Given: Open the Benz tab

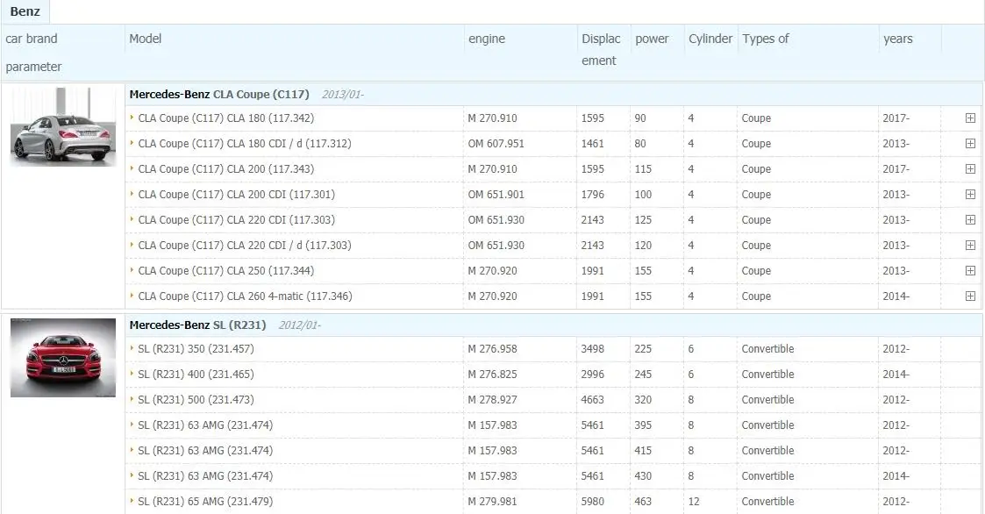Looking at the screenshot, I should point(25,11).
